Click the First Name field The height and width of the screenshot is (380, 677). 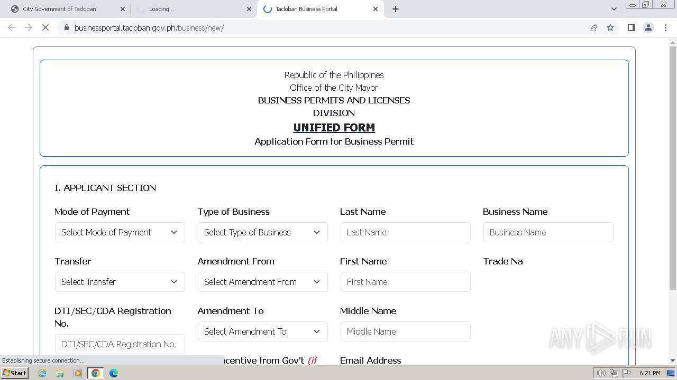click(x=406, y=282)
